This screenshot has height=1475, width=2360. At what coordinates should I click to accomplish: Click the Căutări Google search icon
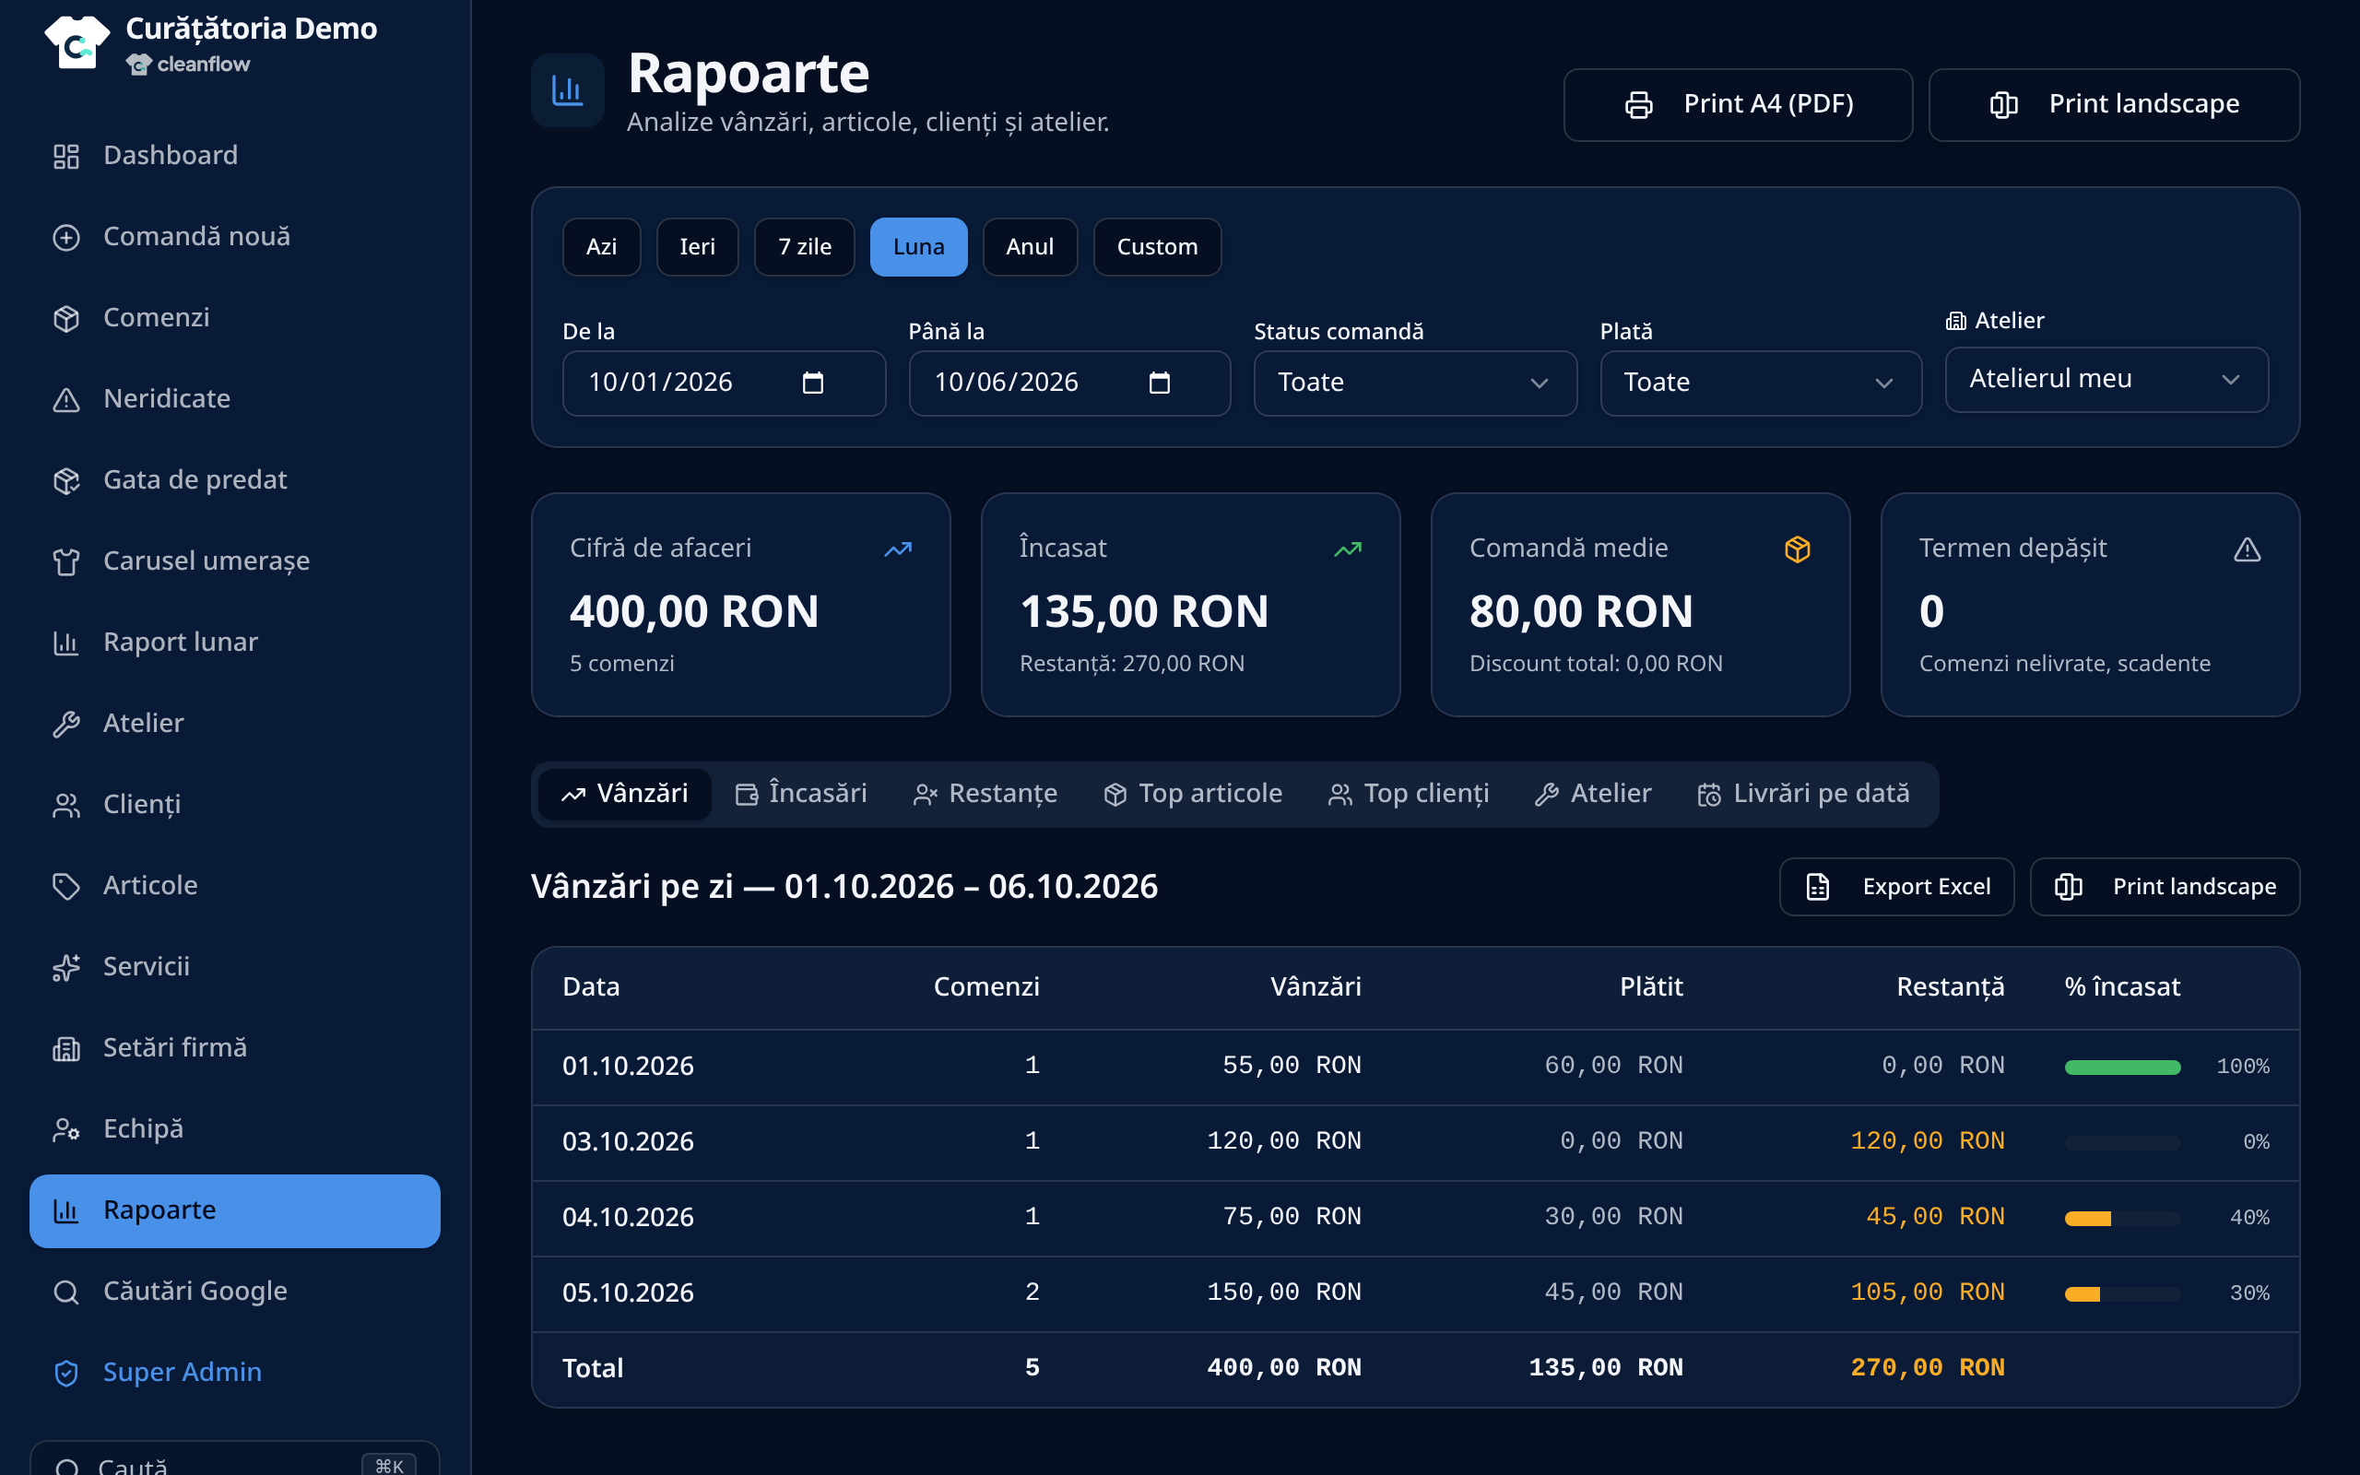click(65, 1292)
